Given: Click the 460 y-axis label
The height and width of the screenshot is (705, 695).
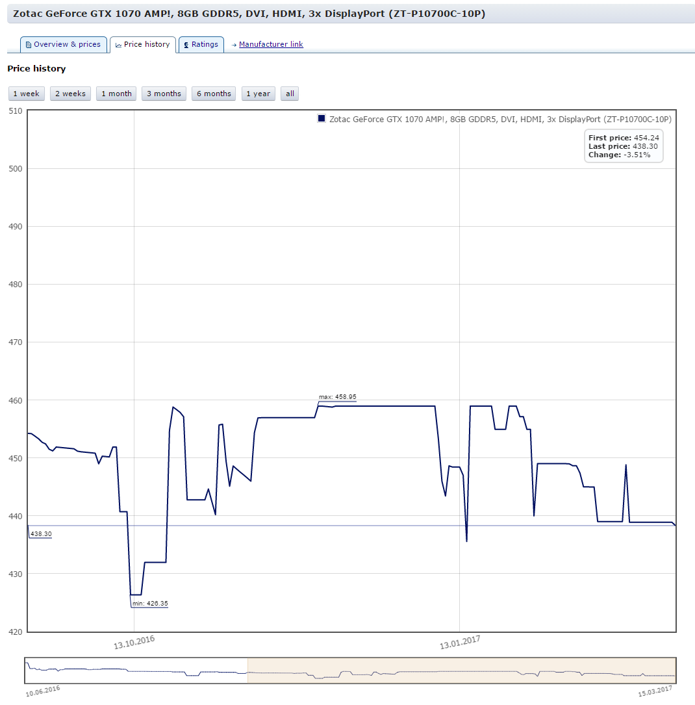Looking at the screenshot, I should 16,401.
